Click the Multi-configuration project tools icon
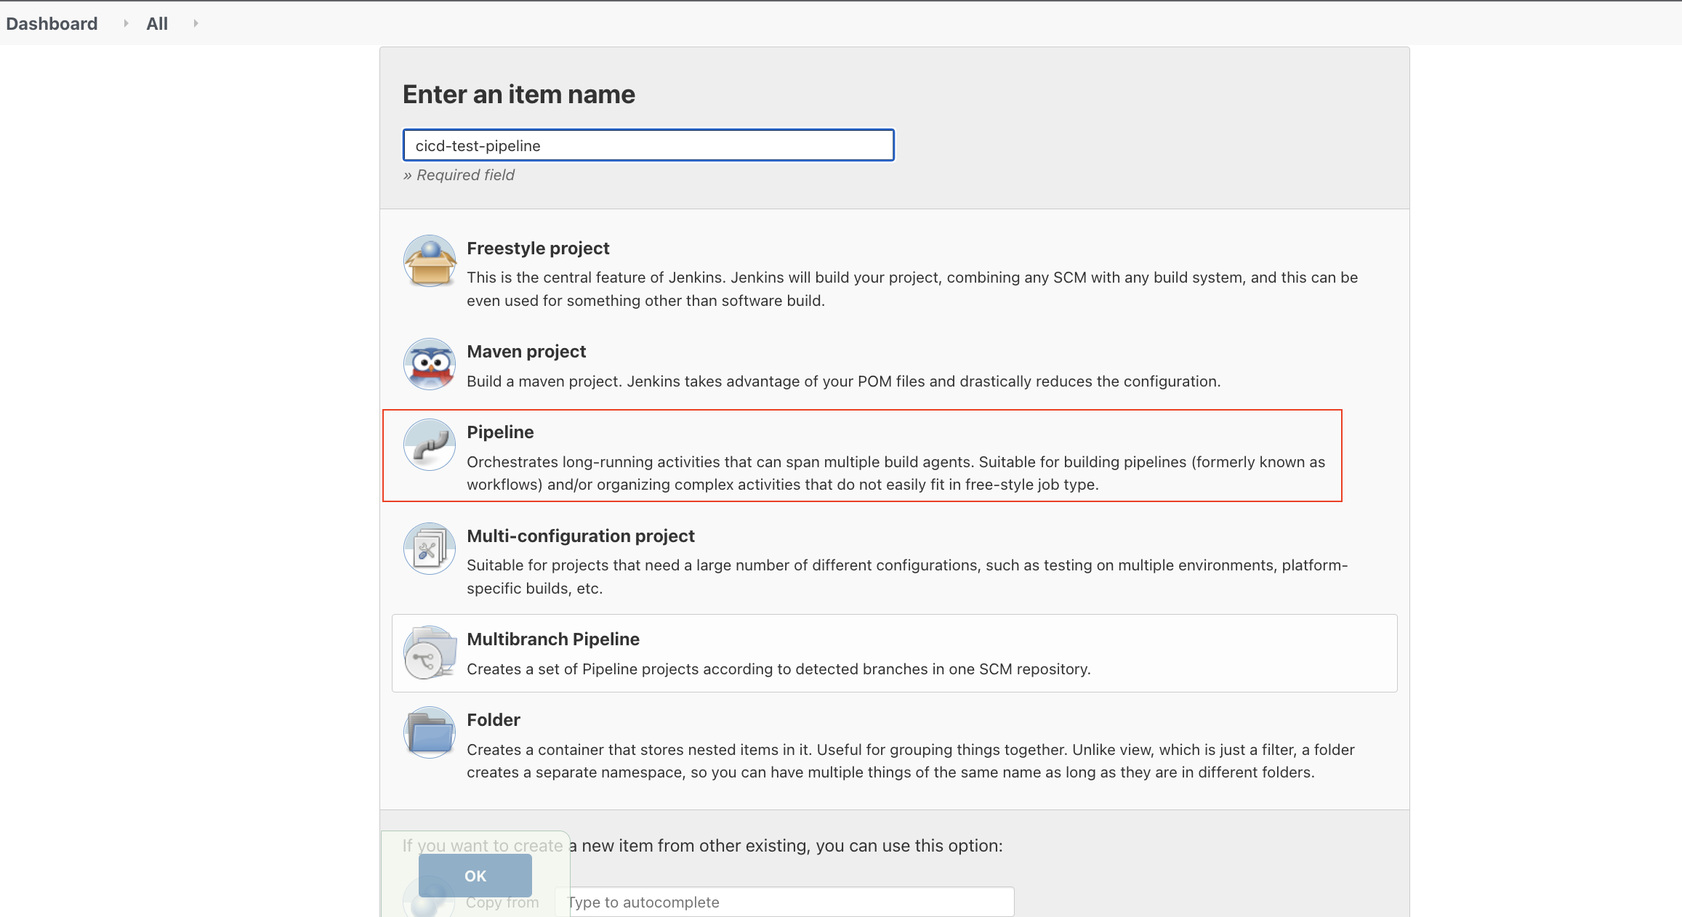The height and width of the screenshot is (917, 1682). point(430,549)
